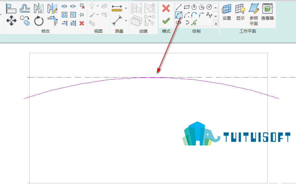Click the Unpin tool
296x190 pixels.
(82, 6)
